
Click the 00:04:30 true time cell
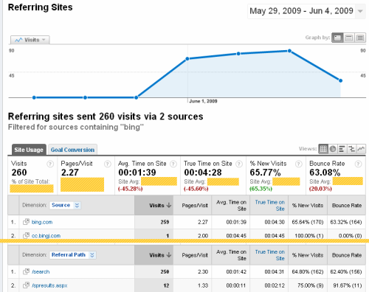(269, 222)
